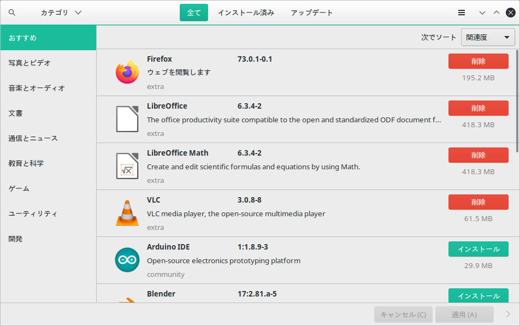Viewport: 520px width, 326px height.
Task: Select 開発 category
Action: (49, 239)
